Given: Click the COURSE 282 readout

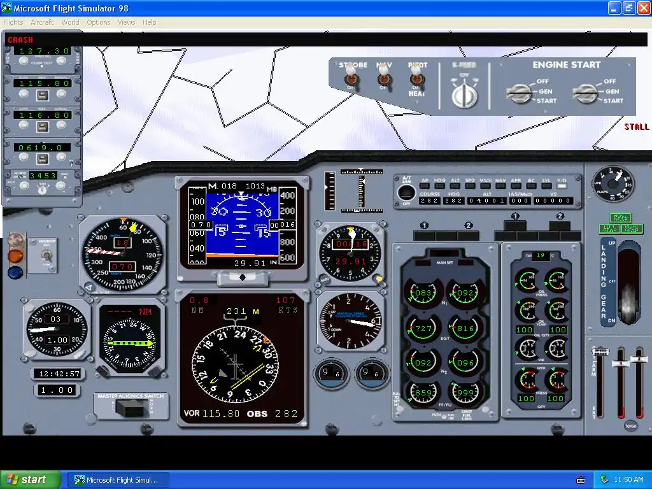Looking at the screenshot, I should click(x=430, y=201).
